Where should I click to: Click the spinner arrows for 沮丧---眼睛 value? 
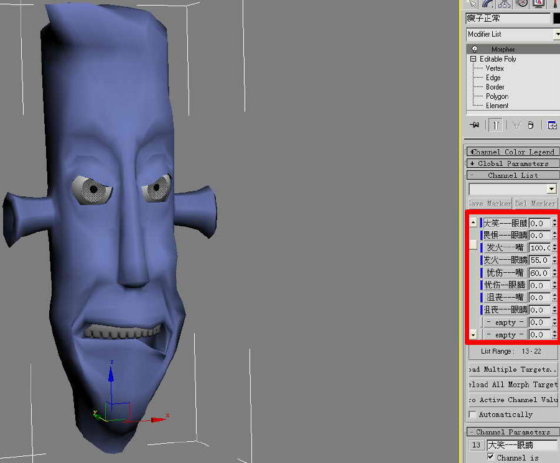coord(554,310)
